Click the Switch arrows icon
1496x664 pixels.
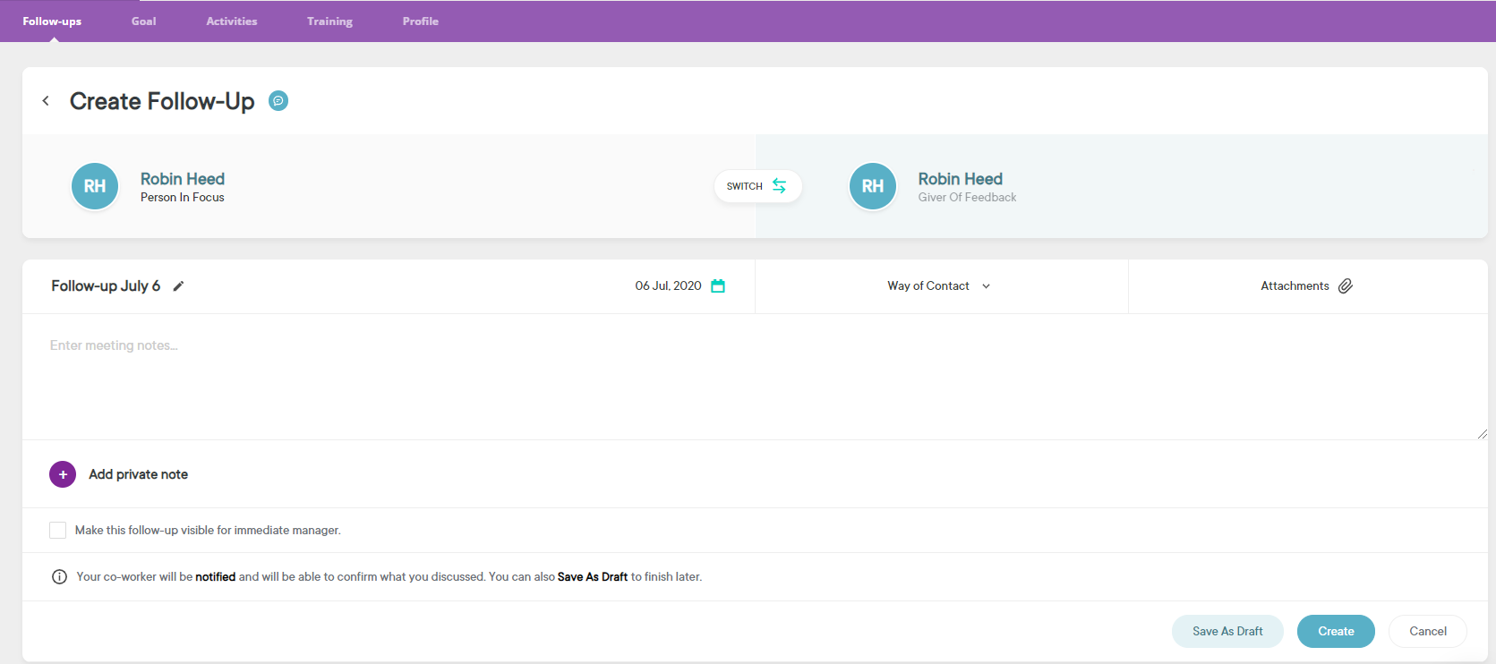pyautogui.click(x=779, y=186)
